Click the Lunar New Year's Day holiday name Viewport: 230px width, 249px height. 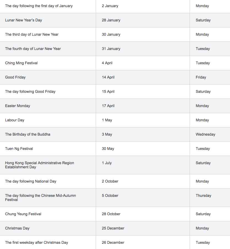pos(24,20)
